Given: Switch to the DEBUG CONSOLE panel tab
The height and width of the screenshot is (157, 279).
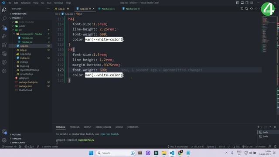Looking at the screenshot, I should point(103,127).
